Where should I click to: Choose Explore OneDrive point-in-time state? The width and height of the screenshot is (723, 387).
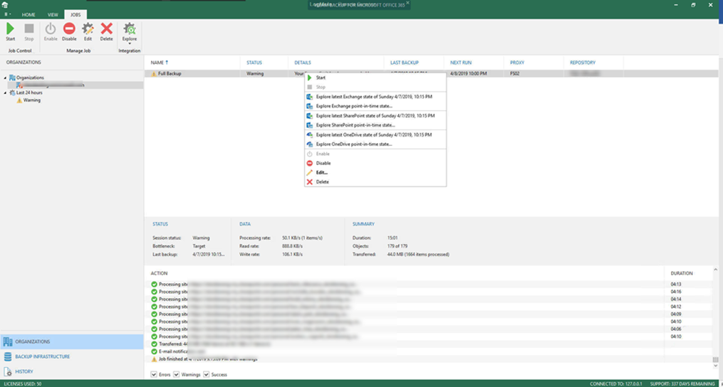(x=375, y=144)
